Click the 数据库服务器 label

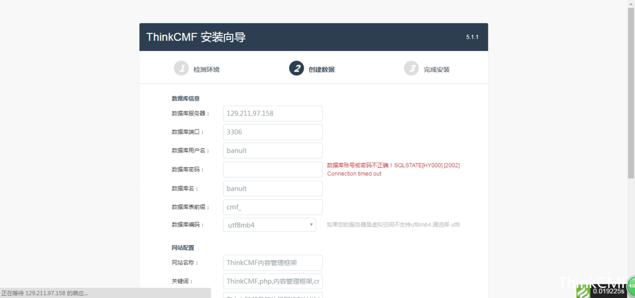point(190,113)
